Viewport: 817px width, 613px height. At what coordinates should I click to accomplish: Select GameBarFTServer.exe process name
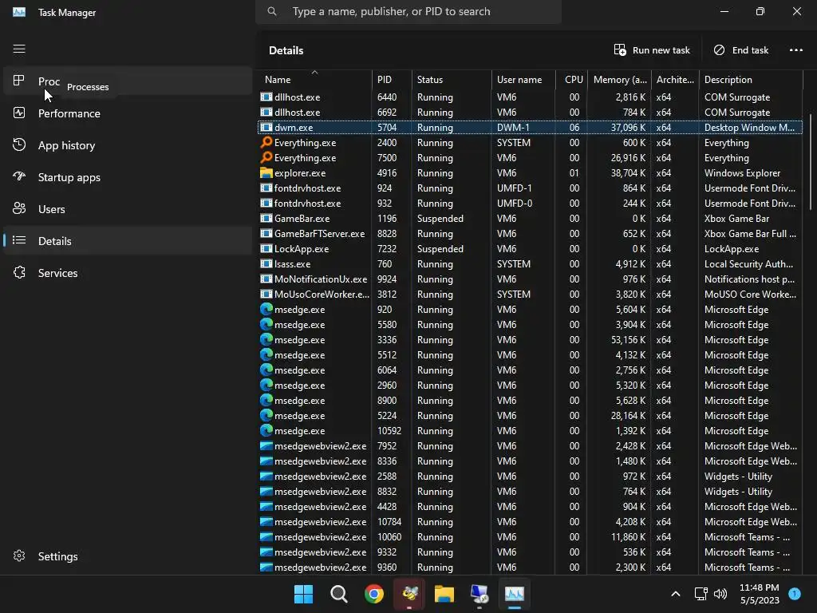(x=319, y=234)
